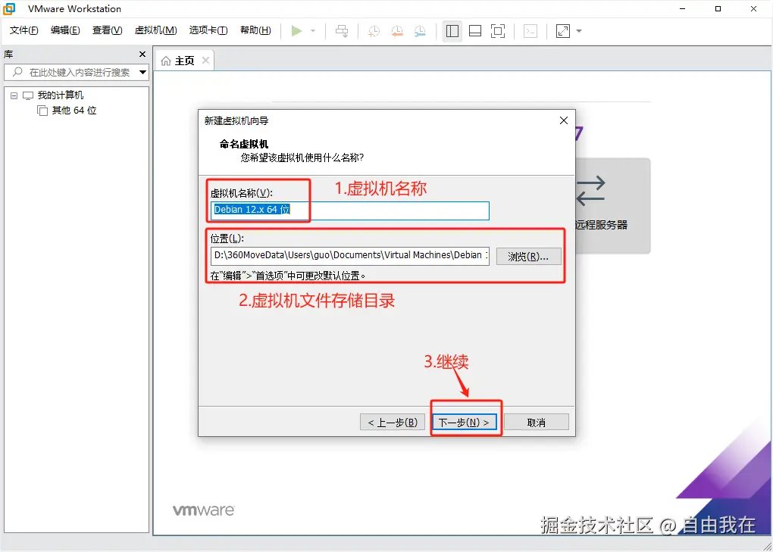Open the snapshot manager wrench icon
Image resolution: width=773 pixels, height=552 pixels.
coord(420,31)
